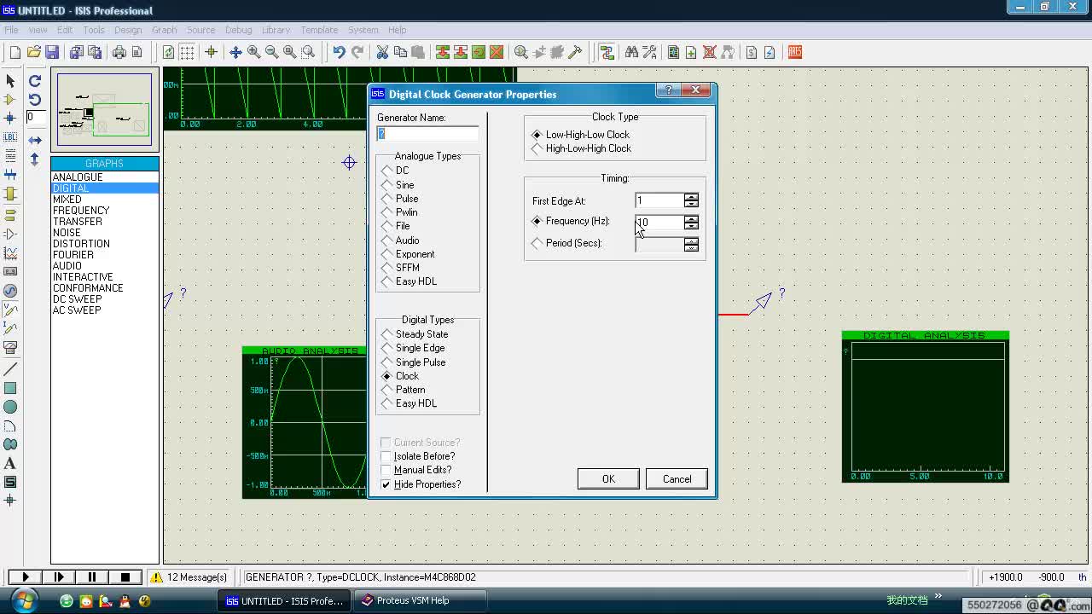This screenshot has height=614, width=1092.
Task: Select the Graph Mode tool icon
Action: (x=10, y=253)
